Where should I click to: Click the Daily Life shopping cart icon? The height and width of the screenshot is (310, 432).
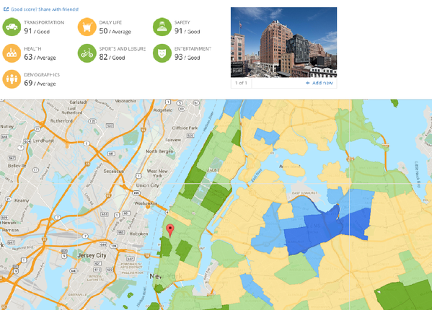[87, 27]
